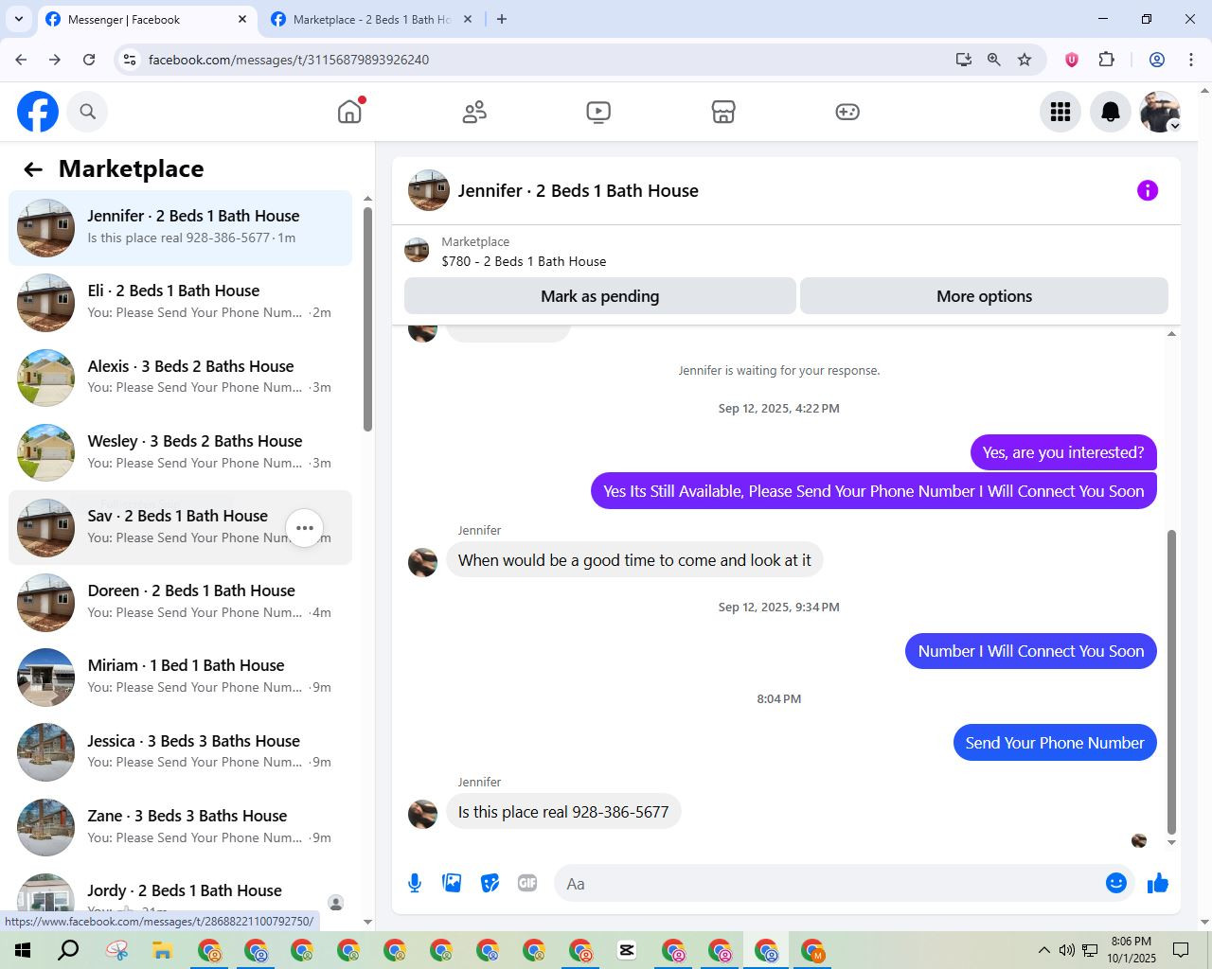The height and width of the screenshot is (969, 1212).
Task: Select Alexis 3 Beds 2 Baths conversation
Action: click(x=180, y=378)
